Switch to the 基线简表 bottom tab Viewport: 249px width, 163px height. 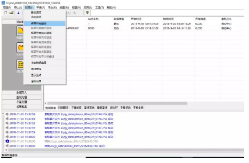(89, 108)
